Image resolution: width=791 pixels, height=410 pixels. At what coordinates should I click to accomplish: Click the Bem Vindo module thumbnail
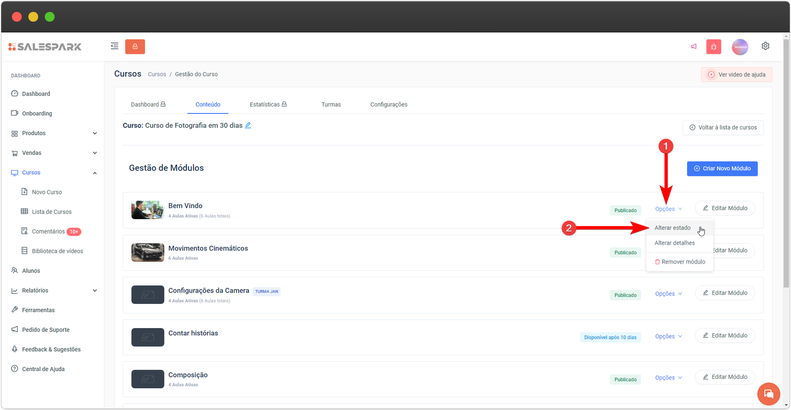[147, 210]
